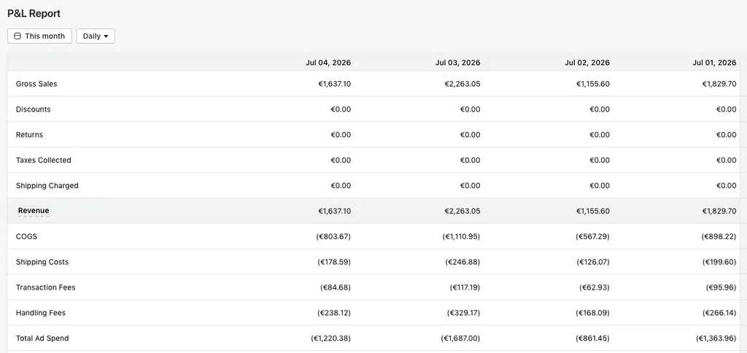The width and height of the screenshot is (747, 353).
Task: Click the Discounts row label
Action: point(33,109)
